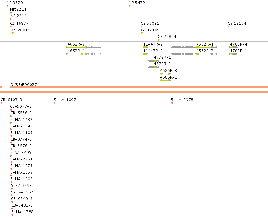This screenshot has width=268, height=217.
Task: Click the Df(3R)ED6027 orange deficiency bar
Action: tap(139, 87)
